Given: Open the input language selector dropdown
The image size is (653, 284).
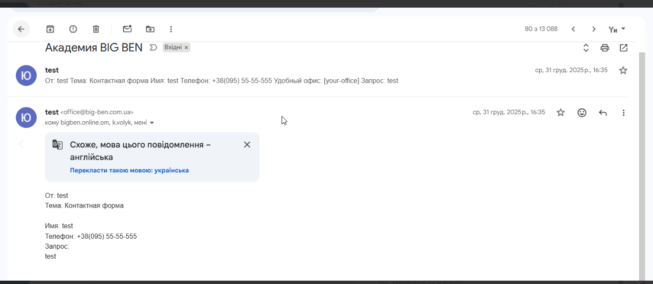Looking at the screenshot, I should [617, 29].
